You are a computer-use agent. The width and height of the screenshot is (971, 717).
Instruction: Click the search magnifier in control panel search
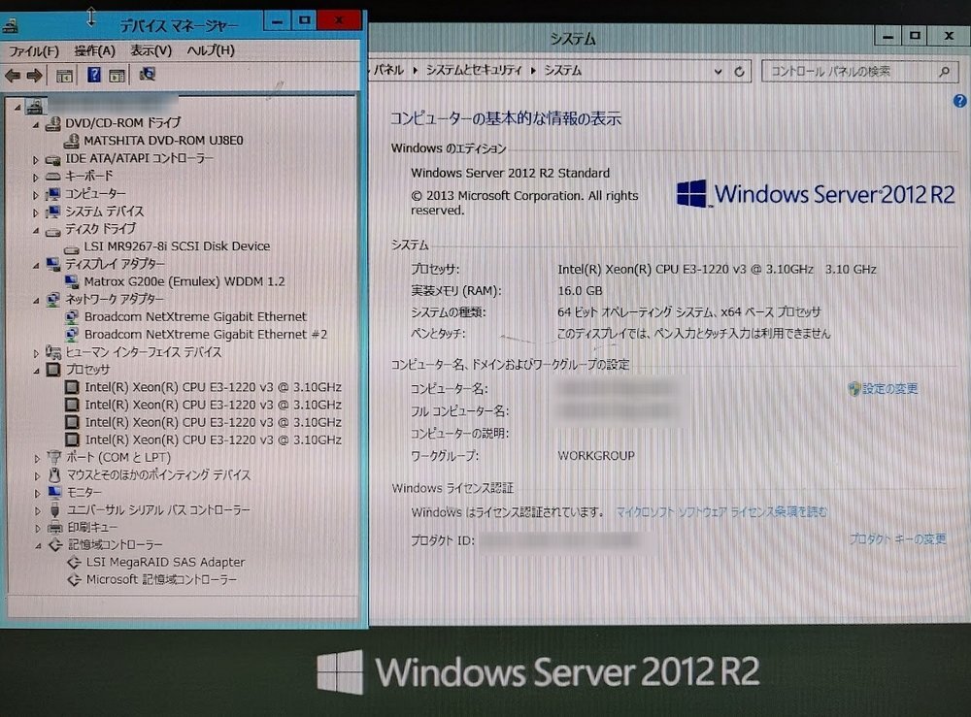point(944,72)
